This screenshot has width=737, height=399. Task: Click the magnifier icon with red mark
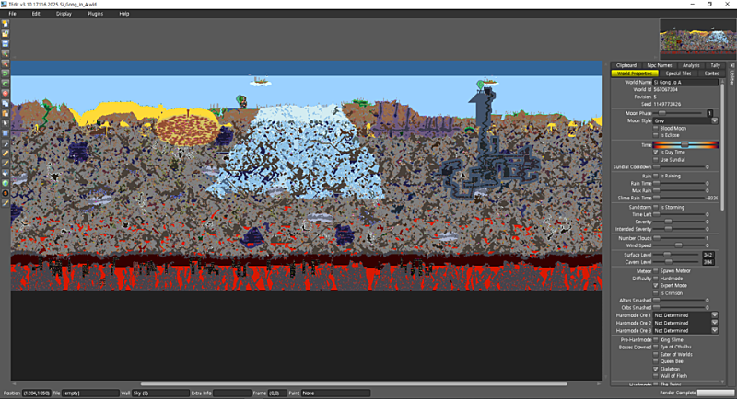(6, 63)
